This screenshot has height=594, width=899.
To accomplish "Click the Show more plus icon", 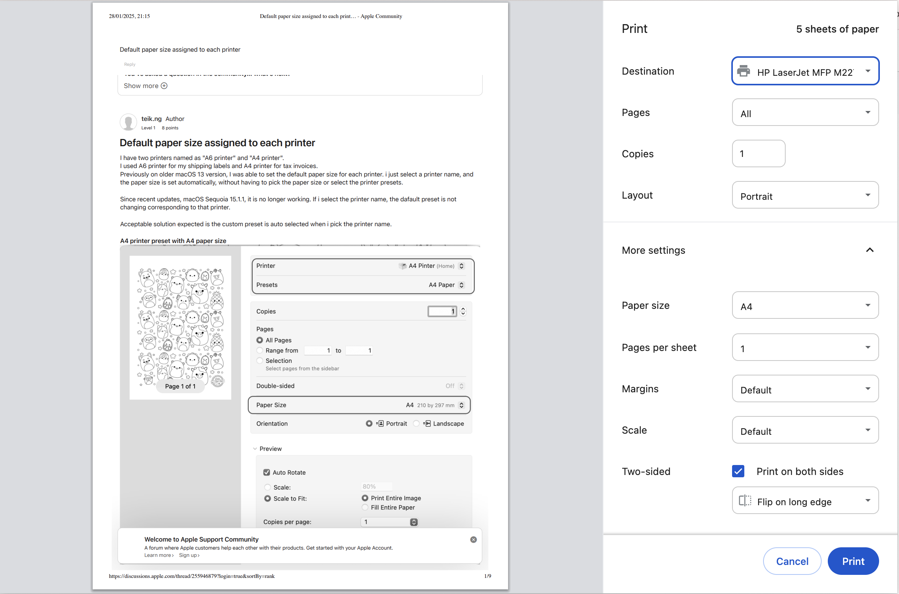I will 164,86.
